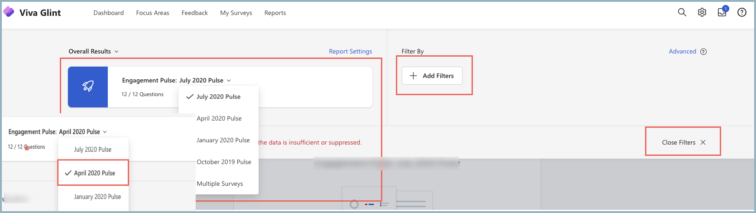
Task: Click the X icon in Close Filters
Action: pyautogui.click(x=703, y=142)
